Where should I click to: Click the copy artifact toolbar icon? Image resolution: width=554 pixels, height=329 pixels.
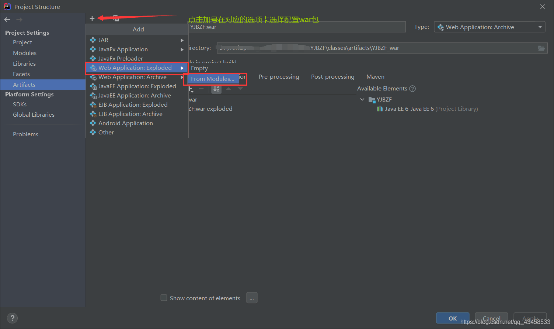click(x=116, y=18)
